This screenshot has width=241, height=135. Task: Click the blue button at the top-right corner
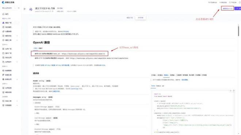pos(238,8)
